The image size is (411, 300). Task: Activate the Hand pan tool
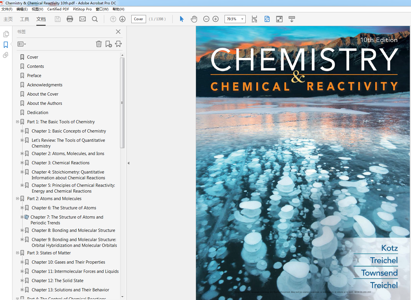(x=194, y=19)
